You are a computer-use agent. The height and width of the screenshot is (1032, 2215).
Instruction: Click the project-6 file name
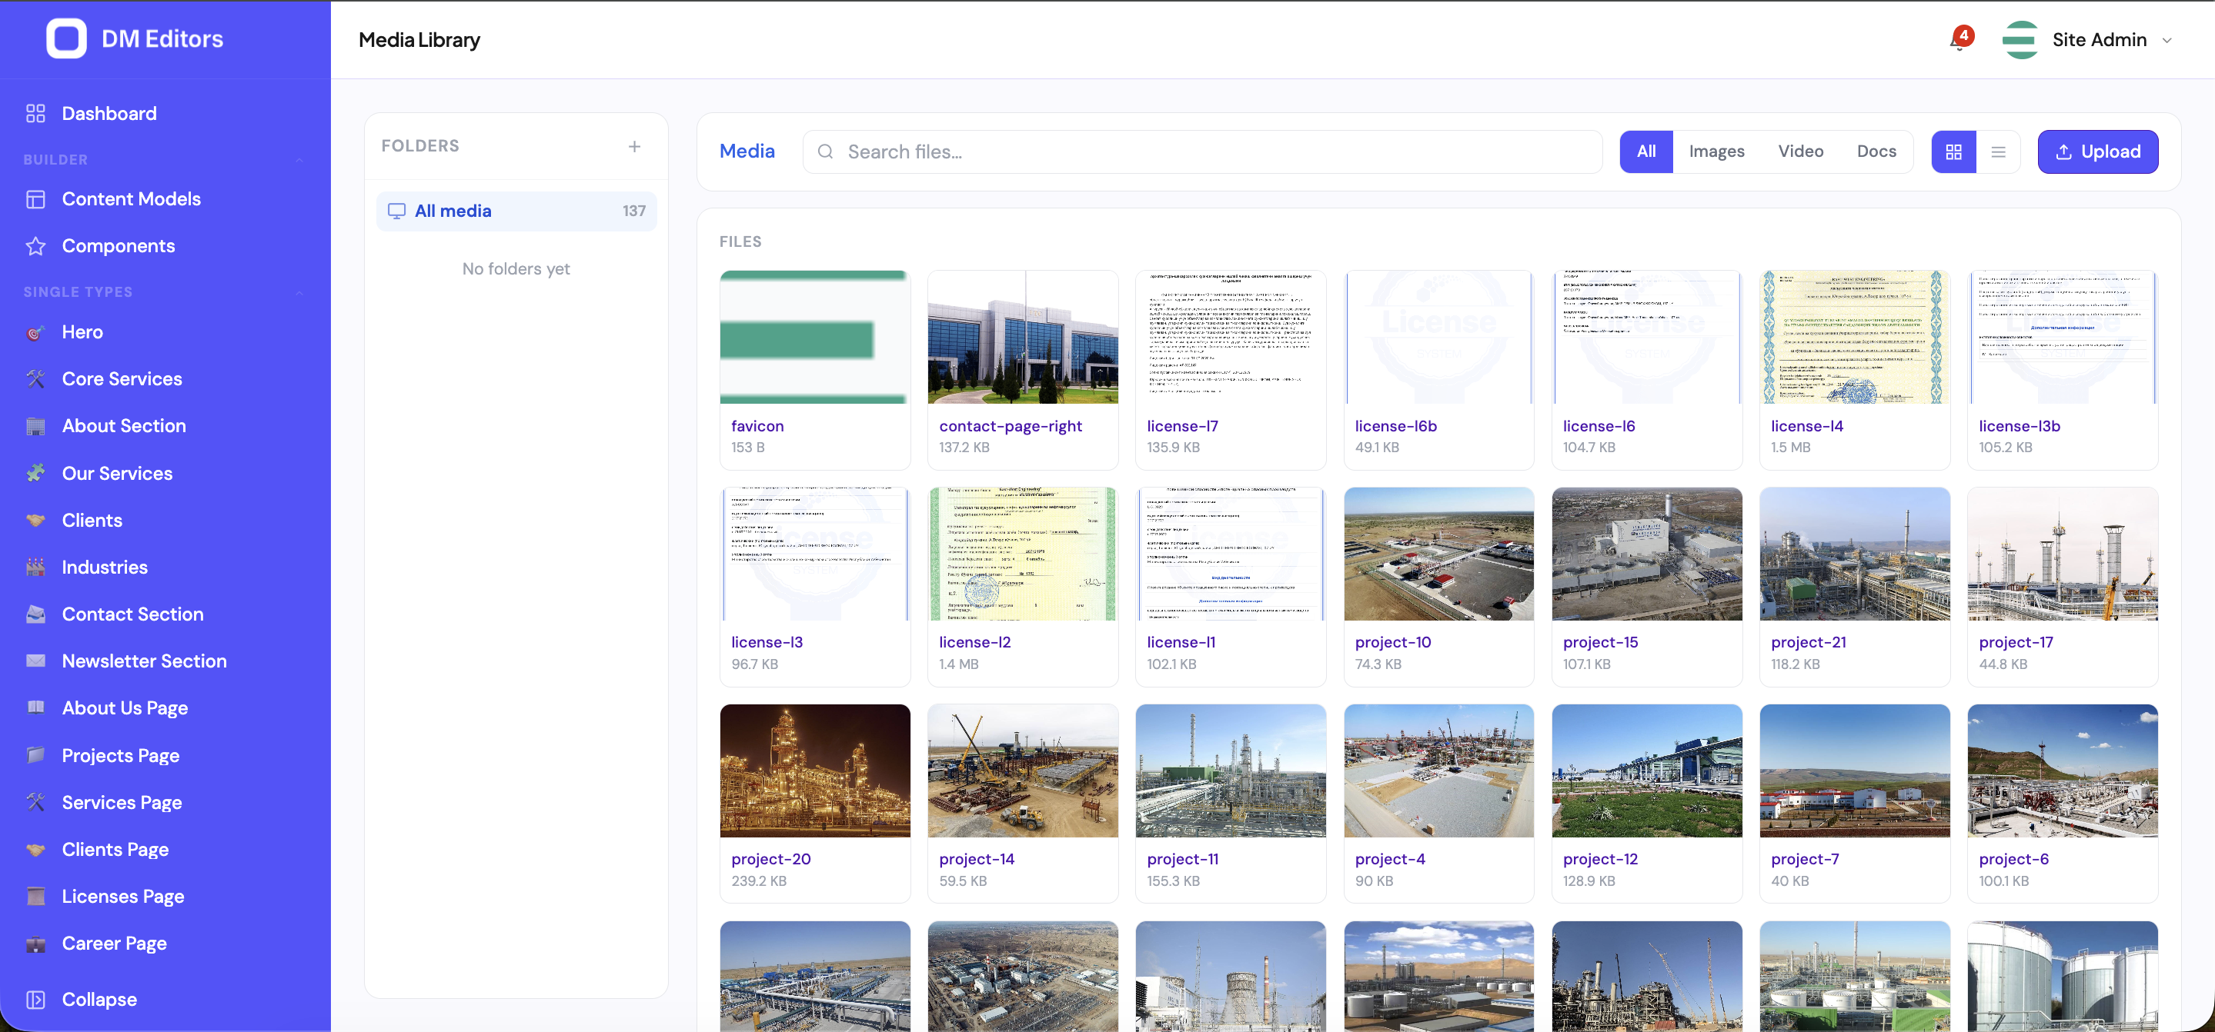coord(2014,858)
